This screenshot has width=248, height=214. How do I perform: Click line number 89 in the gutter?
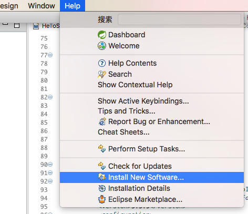pyautogui.click(x=44, y=156)
